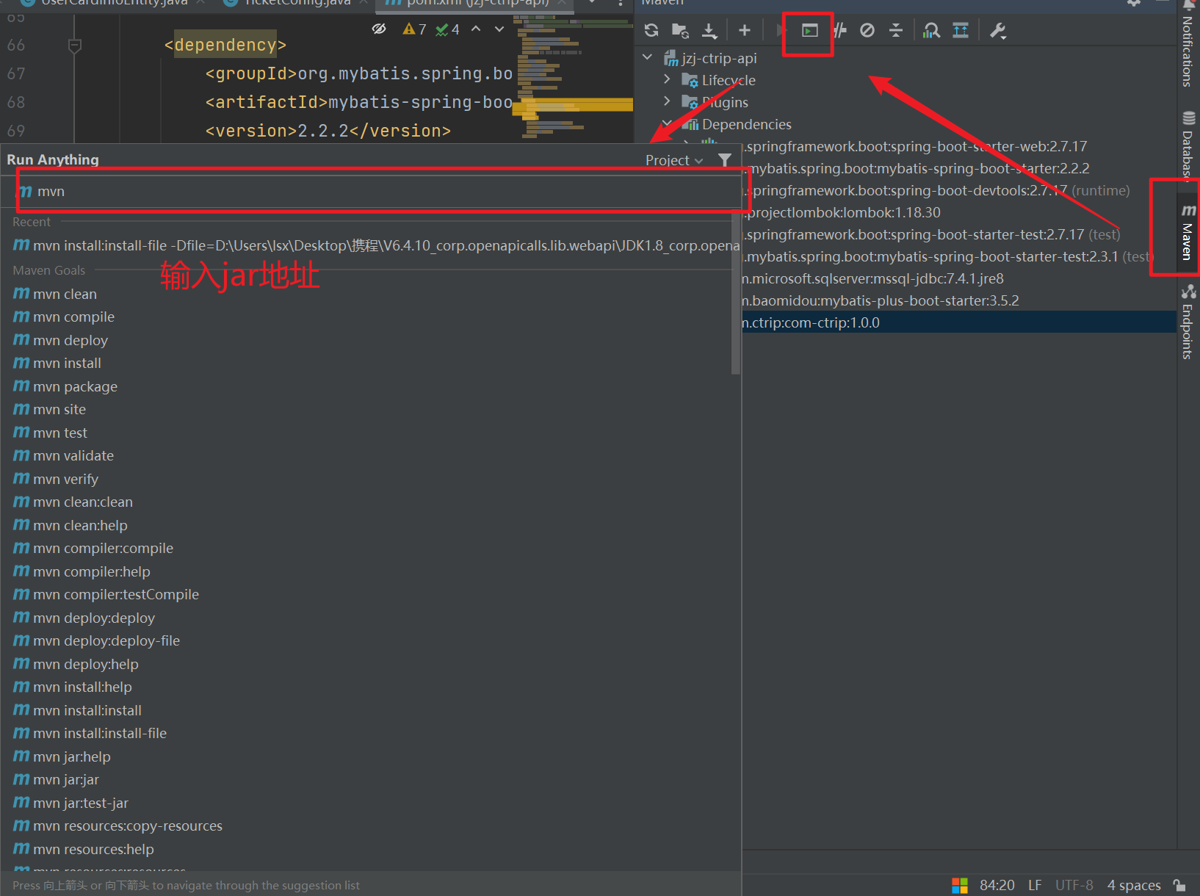The height and width of the screenshot is (896, 1200).
Task: Expand the Lifecycle node
Action: click(667, 79)
